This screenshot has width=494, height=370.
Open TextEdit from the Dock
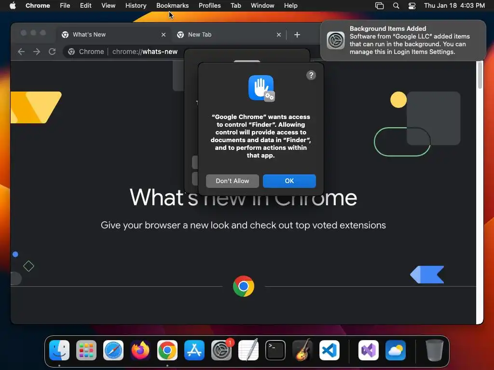tap(248, 350)
